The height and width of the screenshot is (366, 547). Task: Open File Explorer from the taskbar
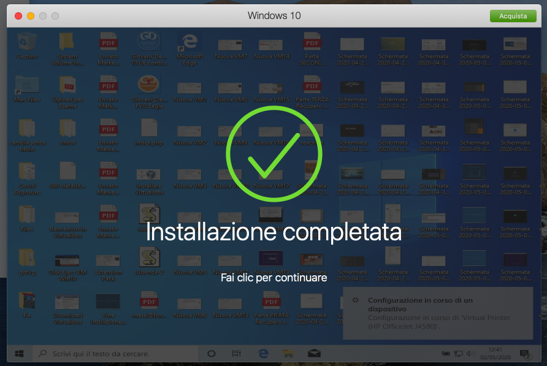288,354
